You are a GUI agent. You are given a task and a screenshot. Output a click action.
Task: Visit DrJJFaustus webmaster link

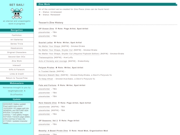(x=16, y=94)
